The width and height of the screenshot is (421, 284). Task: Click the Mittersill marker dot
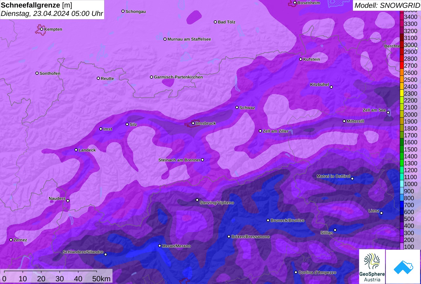coord(344,121)
